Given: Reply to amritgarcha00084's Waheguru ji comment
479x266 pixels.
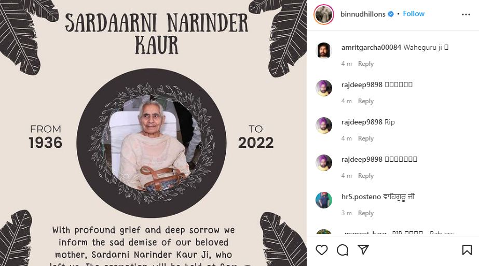Looking at the screenshot, I should pos(366,64).
